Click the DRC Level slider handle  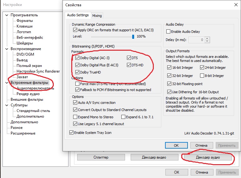(133, 37)
